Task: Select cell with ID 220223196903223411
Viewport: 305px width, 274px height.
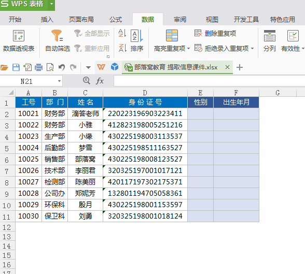Action: point(145,113)
